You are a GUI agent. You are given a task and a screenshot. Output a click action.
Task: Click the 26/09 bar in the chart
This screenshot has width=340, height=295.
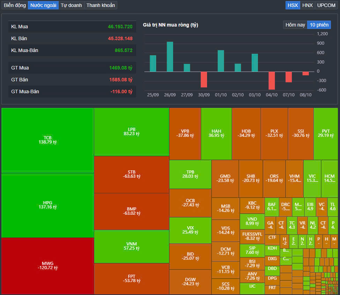click(x=170, y=57)
